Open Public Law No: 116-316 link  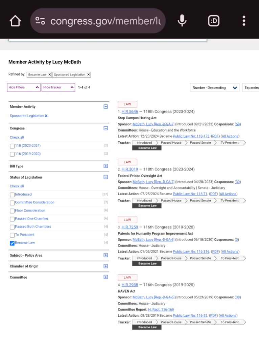pyautogui.click(x=191, y=252)
